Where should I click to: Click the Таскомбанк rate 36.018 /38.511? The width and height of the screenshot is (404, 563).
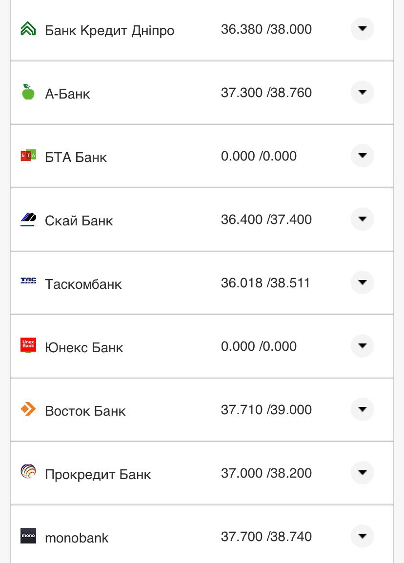(265, 283)
